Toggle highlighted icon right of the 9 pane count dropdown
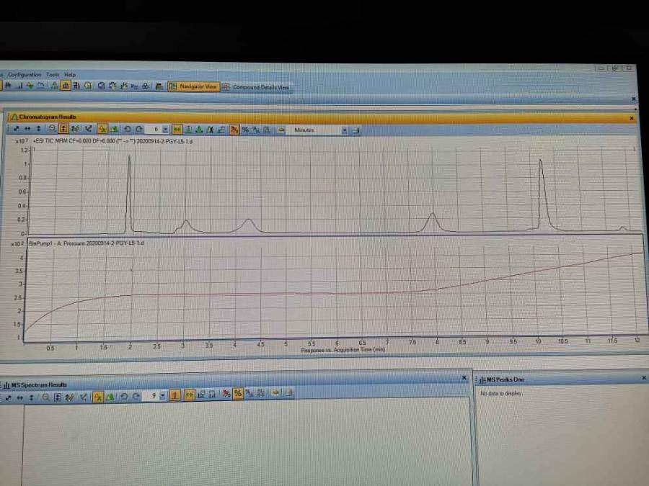This screenshot has width=649, height=486. pos(175,395)
